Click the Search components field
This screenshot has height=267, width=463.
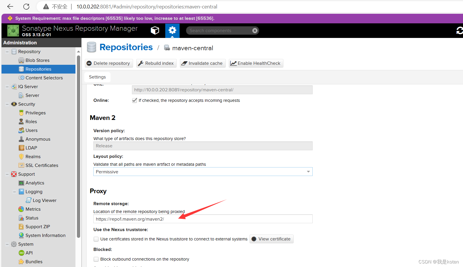point(219,30)
